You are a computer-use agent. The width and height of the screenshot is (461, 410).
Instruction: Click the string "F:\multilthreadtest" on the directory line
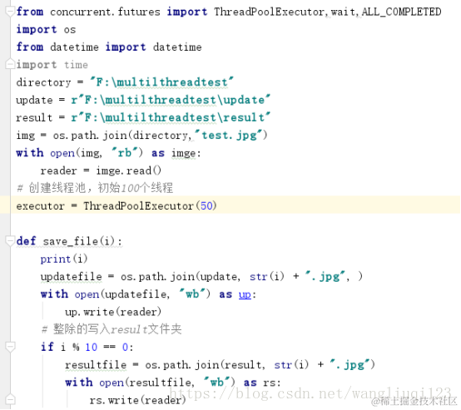tap(161, 82)
